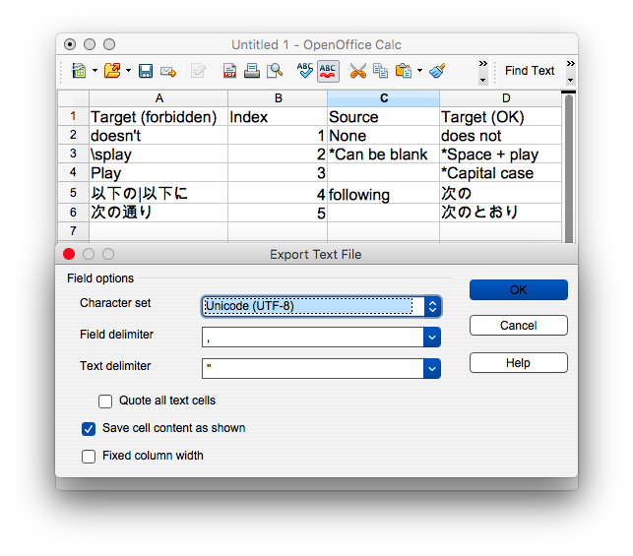
Task: Select row 7 header
Action: (x=73, y=231)
